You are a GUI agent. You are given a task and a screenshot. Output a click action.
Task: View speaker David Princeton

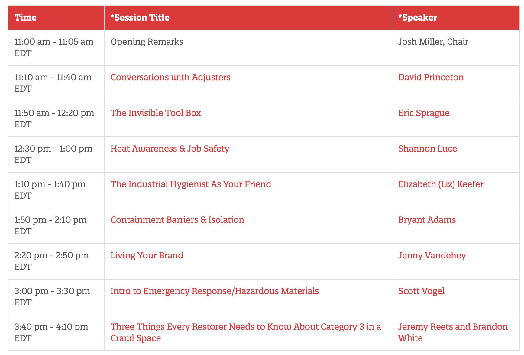point(431,77)
